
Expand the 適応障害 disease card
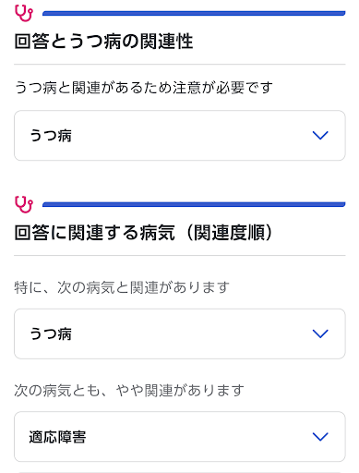[x=180, y=437]
